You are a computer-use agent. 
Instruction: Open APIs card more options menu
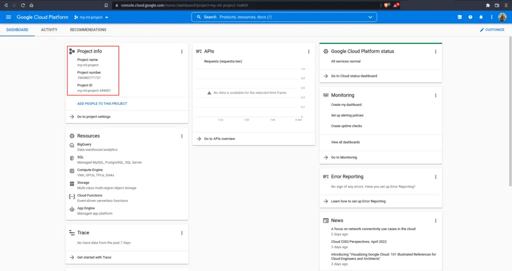point(308,51)
